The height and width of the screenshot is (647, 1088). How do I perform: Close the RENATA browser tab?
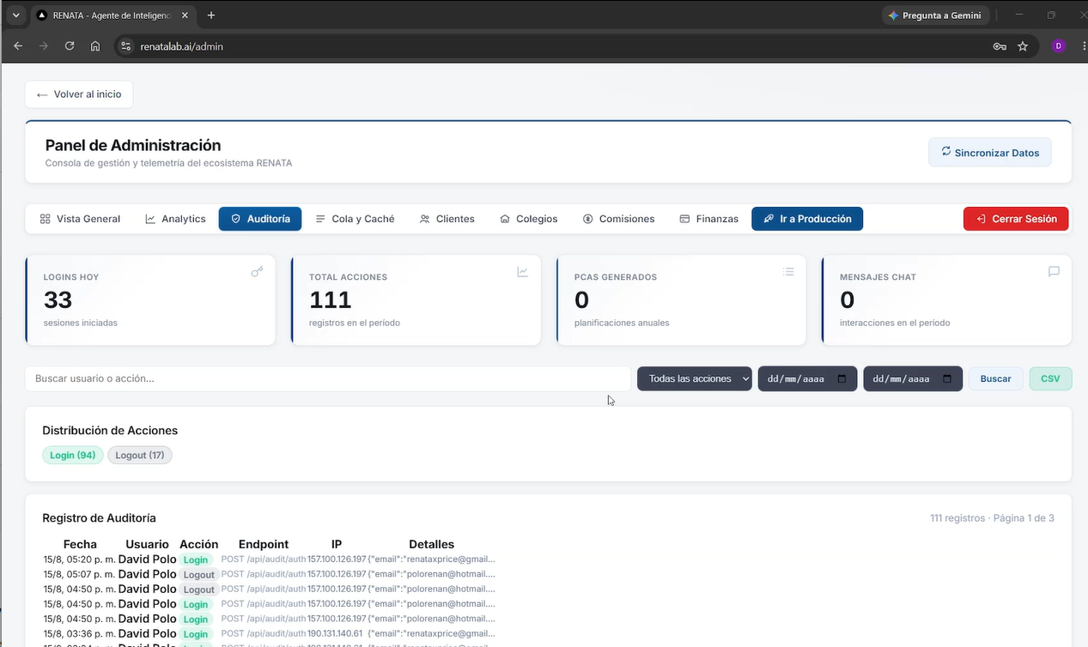coord(185,15)
